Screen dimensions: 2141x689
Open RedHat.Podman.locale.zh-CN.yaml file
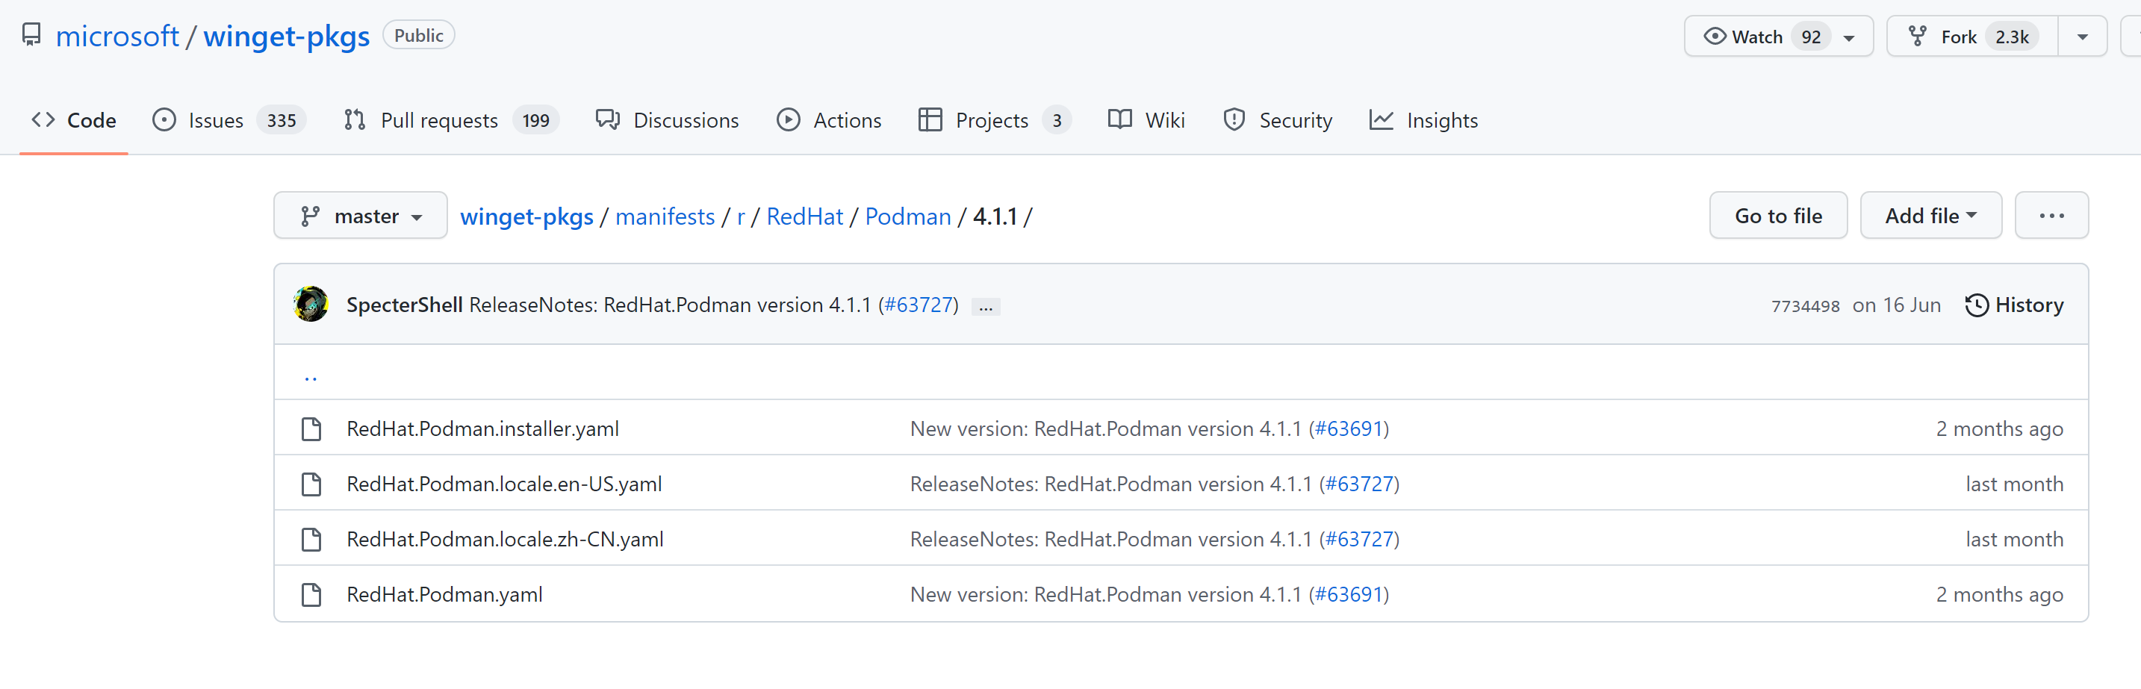[x=506, y=538]
